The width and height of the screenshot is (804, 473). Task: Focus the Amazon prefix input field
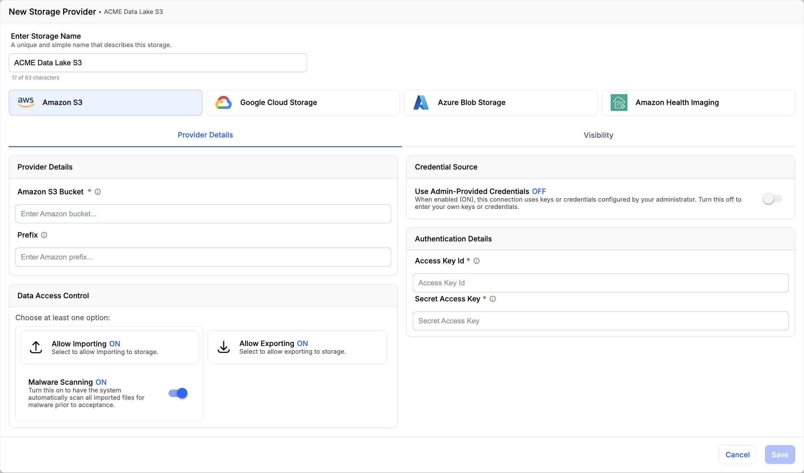[x=203, y=257]
